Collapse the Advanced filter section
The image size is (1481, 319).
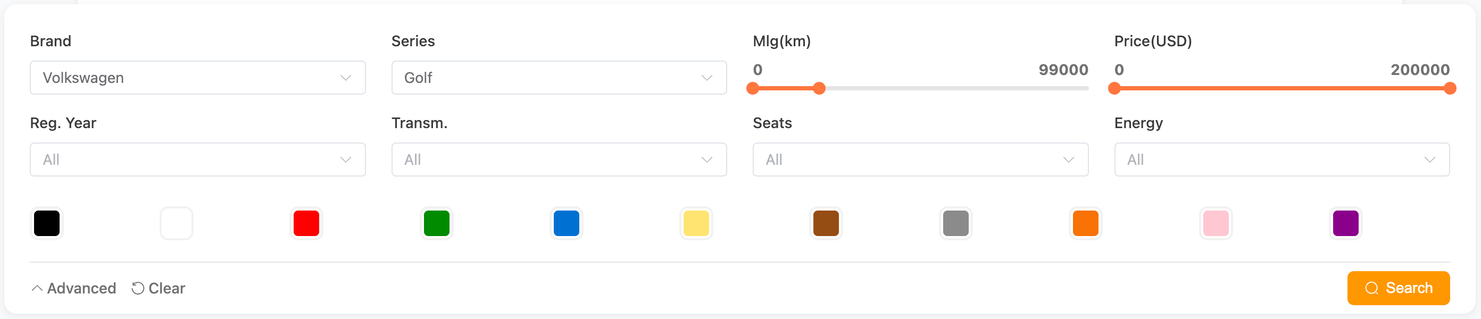click(73, 288)
